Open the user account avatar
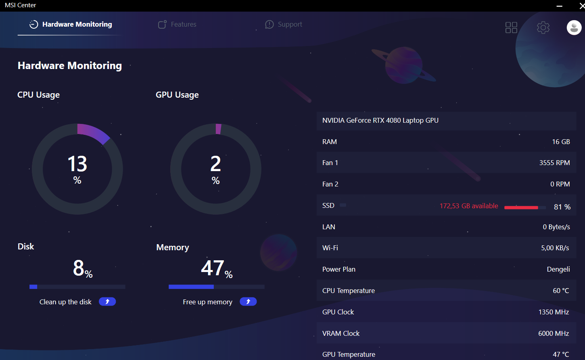 574,27
